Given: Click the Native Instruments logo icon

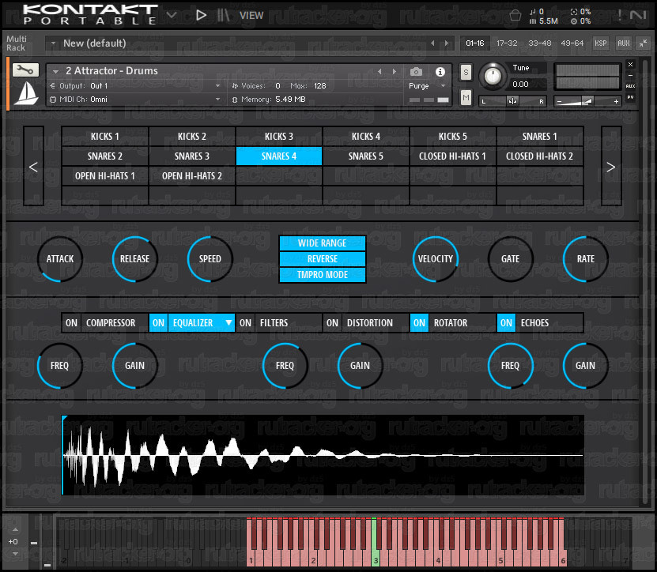Looking at the screenshot, I should [638, 16].
